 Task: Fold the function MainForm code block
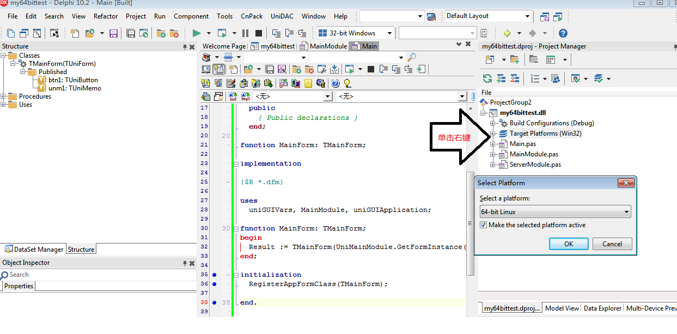pos(235,228)
